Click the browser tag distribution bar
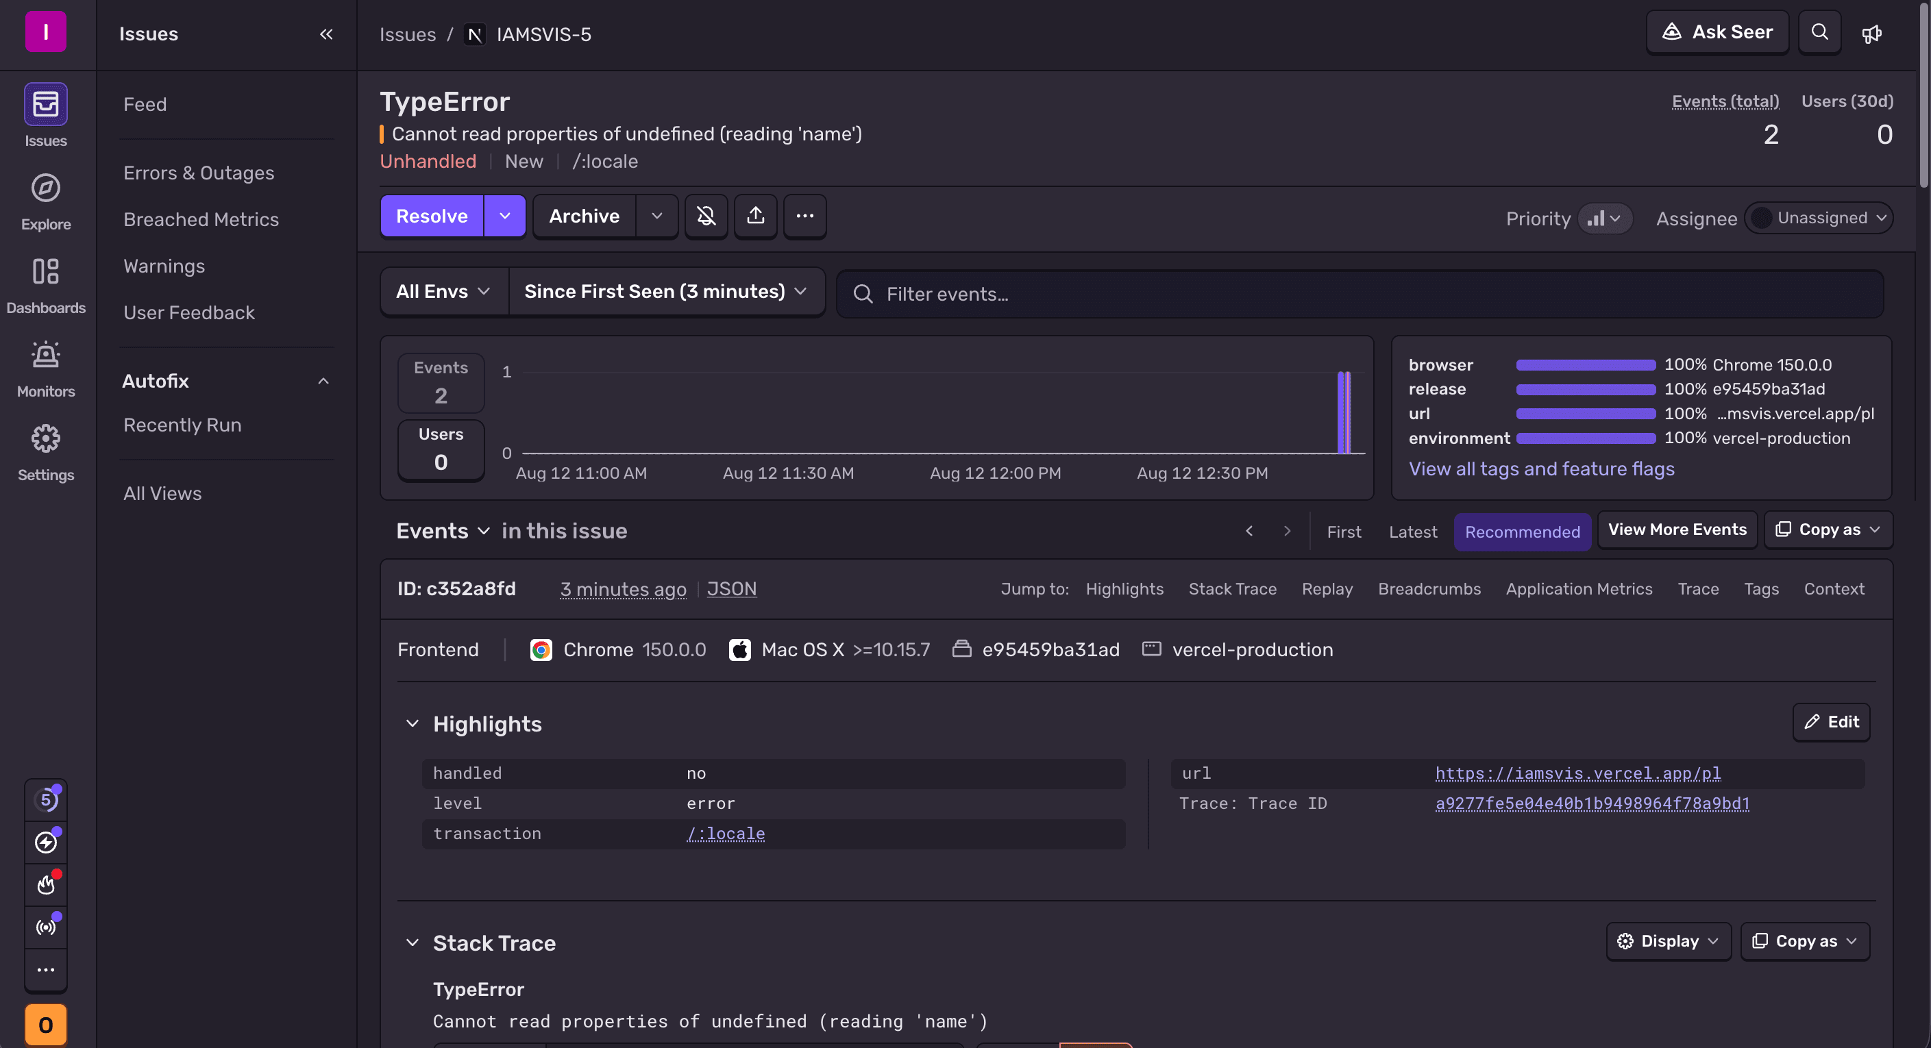1931x1048 pixels. click(1586, 366)
